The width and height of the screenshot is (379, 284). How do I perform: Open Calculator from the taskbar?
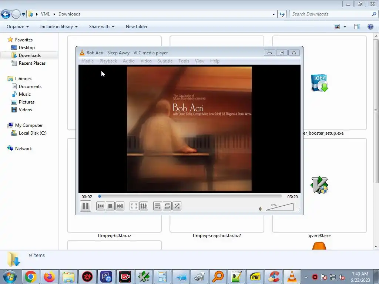[x=162, y=277]
